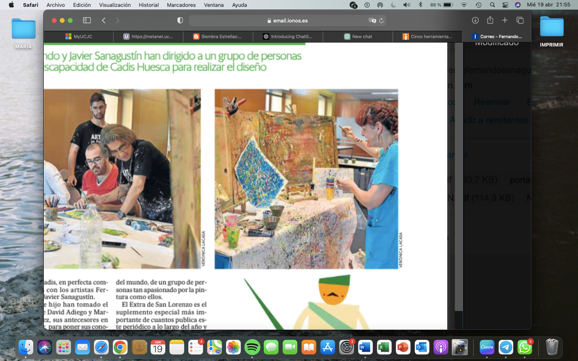This screenshot has width=578, height=361.
Task: Launch Spotify from the Dock
Action: (x=252, y=347)
